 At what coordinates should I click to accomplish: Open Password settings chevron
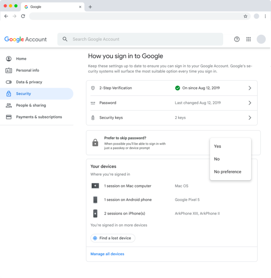pyautogui.click(x=250, y=103)
